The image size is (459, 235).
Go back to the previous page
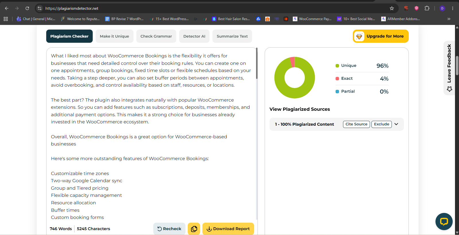[7, 8]
